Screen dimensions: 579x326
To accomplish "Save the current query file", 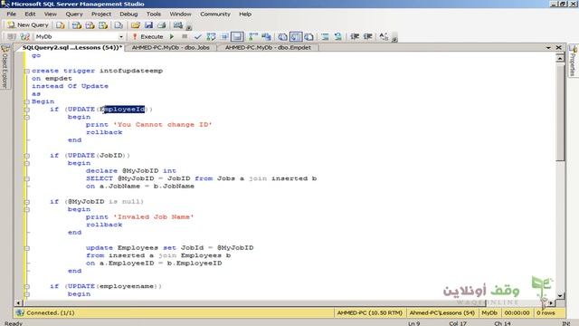I will 148,25.
